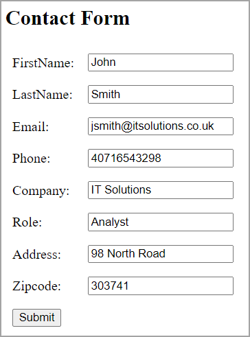Select the Email input field
The width and height of the screenshot is (250, 337).
pyautogui.click(x=161, y=126)
